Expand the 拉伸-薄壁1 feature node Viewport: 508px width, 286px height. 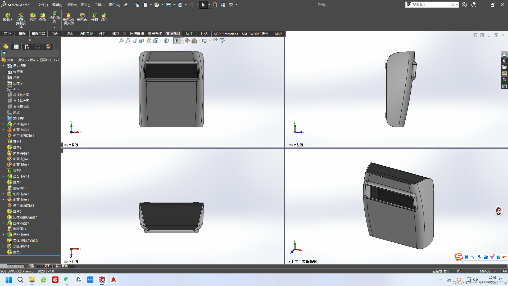[x=3, y=223]
